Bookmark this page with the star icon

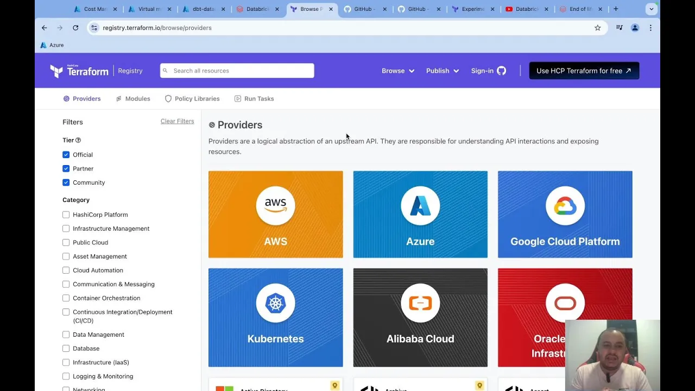pyautogui.click(x=598, y=28)
